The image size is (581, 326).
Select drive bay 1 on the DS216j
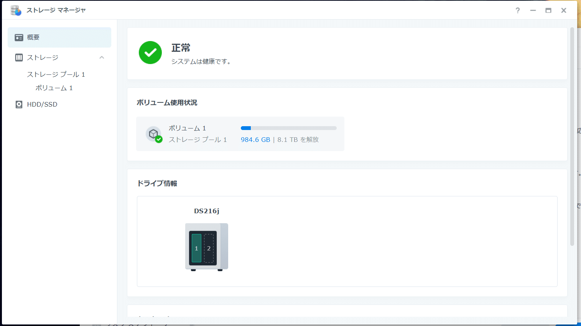tap(196, 248)
